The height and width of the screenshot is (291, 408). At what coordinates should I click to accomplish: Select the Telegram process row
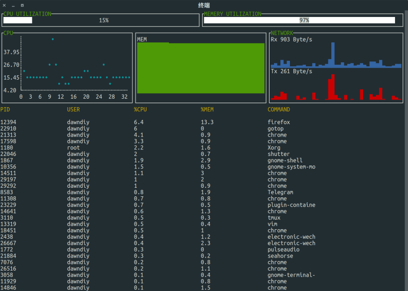click(x=149, y=192)
